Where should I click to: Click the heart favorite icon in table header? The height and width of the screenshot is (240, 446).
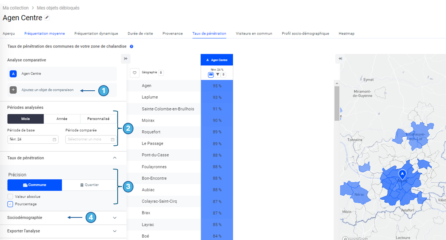[x=135, y=72]
